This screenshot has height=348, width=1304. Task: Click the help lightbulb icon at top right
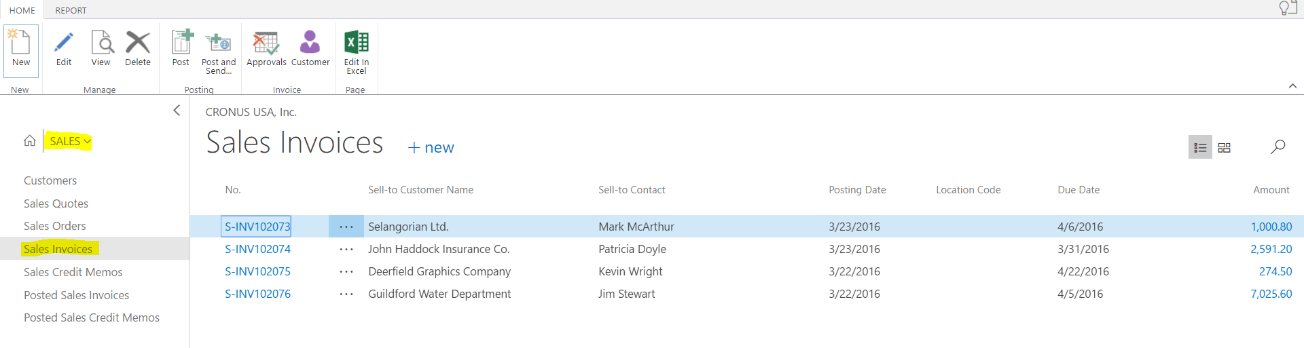tap(1288, 8)
